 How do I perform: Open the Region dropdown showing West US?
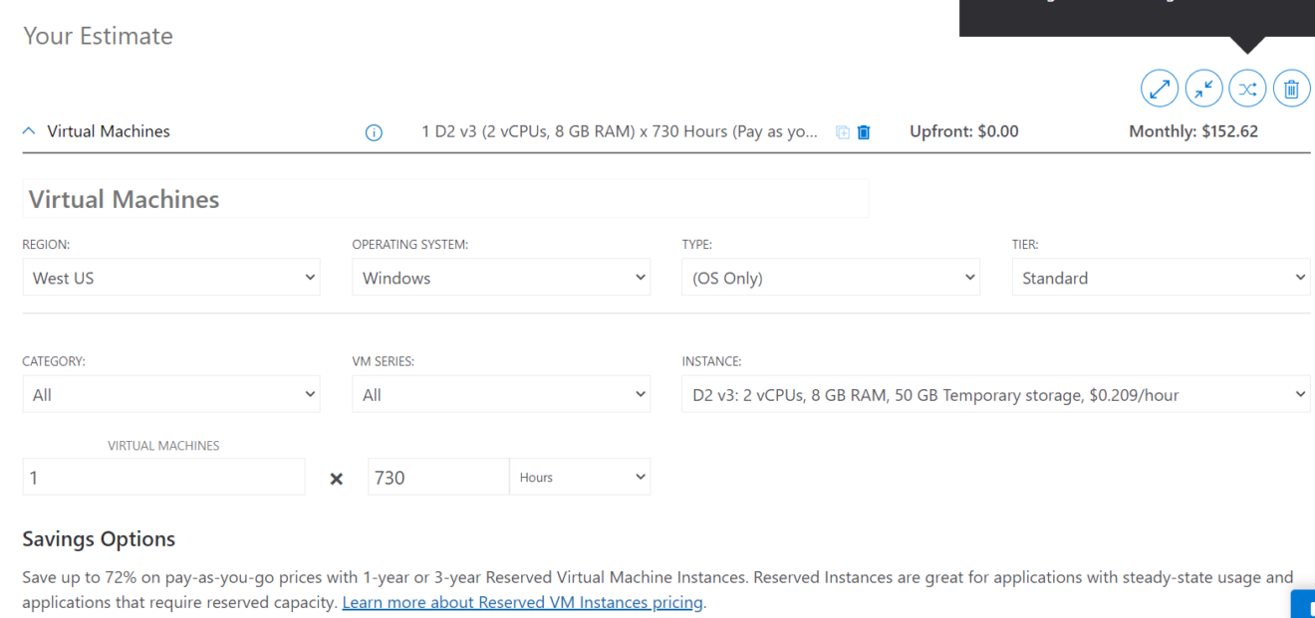(170, 278)
